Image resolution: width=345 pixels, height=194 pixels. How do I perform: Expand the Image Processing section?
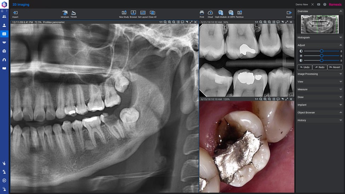[x=319, y=74]
